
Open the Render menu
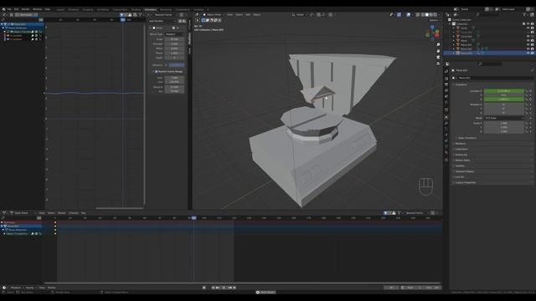point(26,9)
